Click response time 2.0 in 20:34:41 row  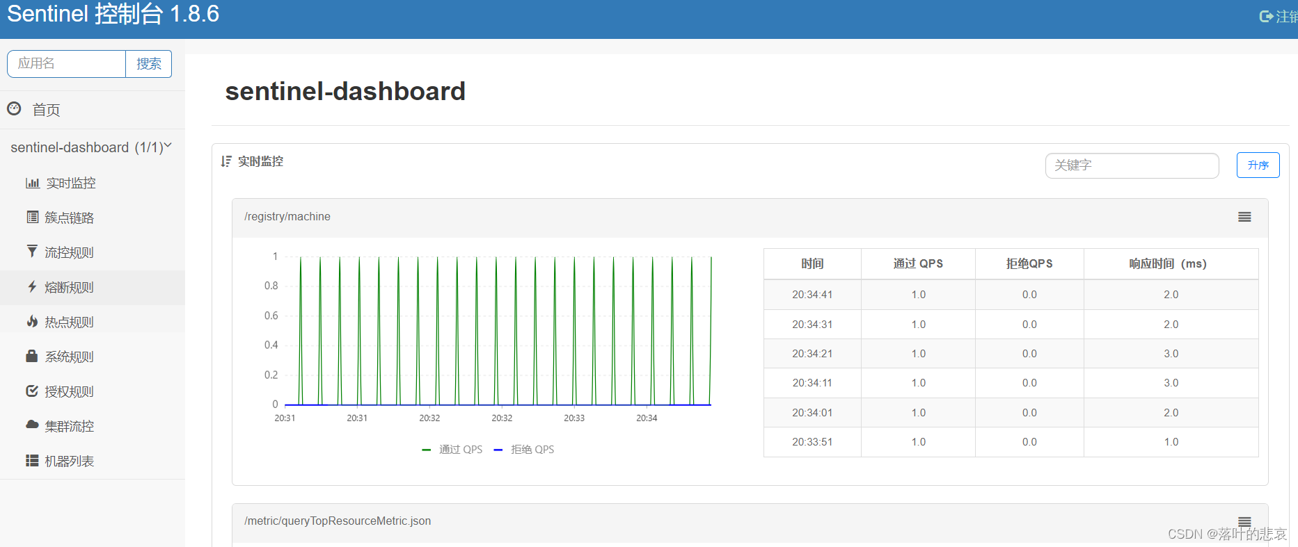[x=1171, y=295]
